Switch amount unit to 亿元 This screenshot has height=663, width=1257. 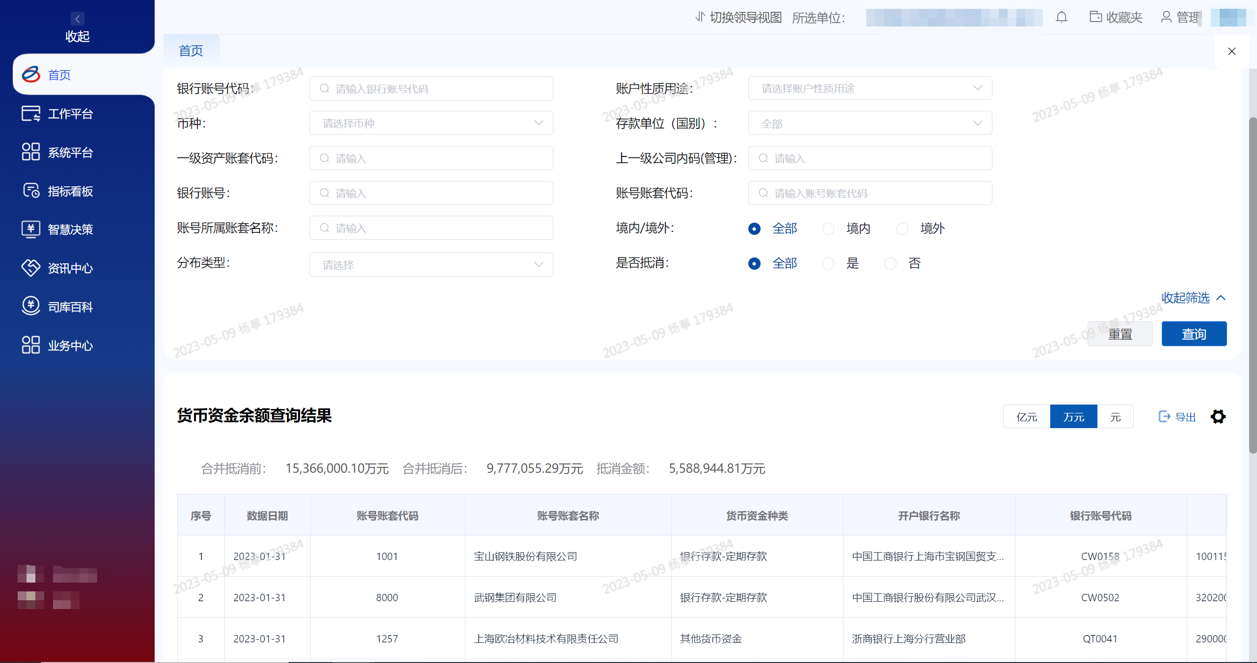coord(1027,416)
